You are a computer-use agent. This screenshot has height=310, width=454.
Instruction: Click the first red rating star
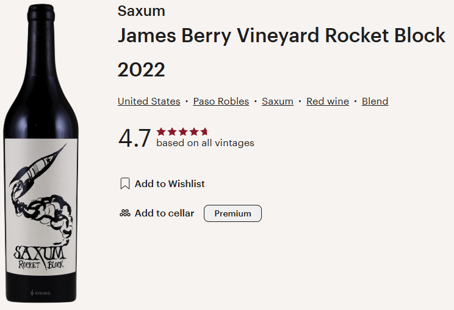[160, 131]
